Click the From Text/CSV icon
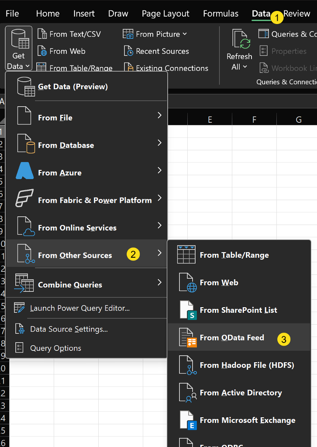 pos(42,34)
